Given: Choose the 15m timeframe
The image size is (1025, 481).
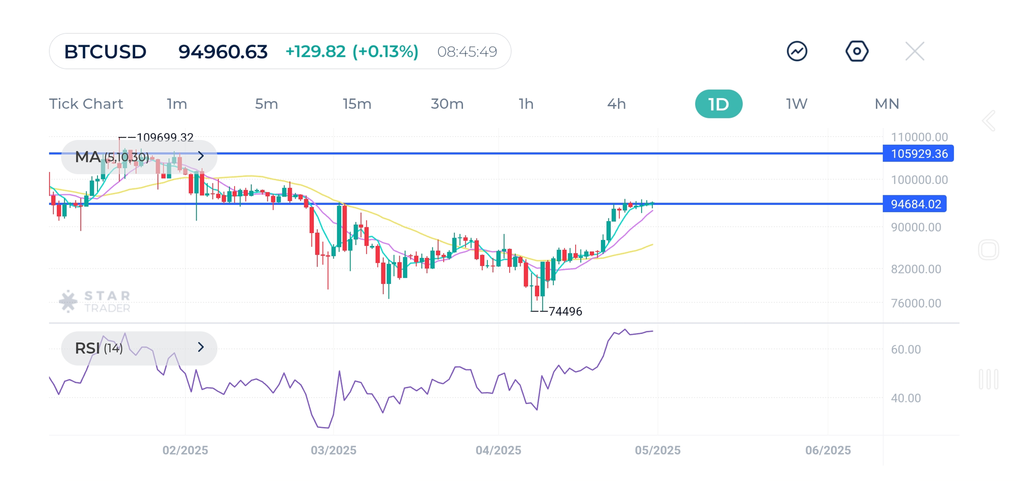Looking at the screenshot, I should click(x=357, y=104).
